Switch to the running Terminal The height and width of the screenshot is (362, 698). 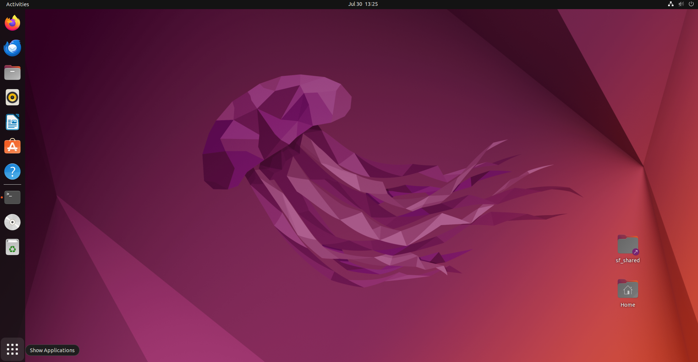tap(12, 197)
